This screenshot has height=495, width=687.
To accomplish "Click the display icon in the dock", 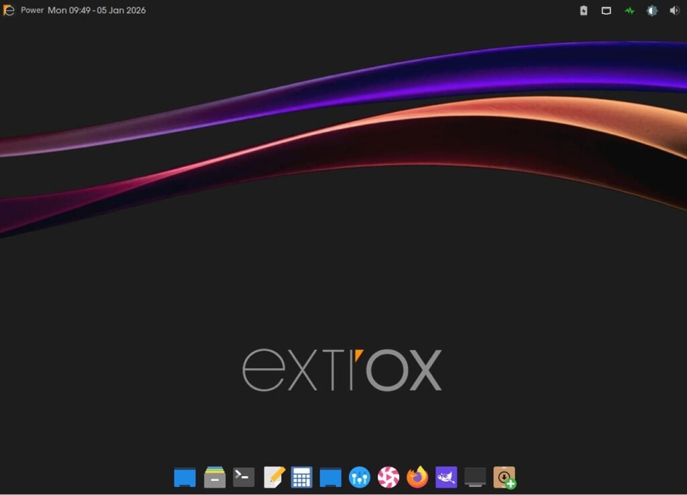I will [x=474, y=477].
